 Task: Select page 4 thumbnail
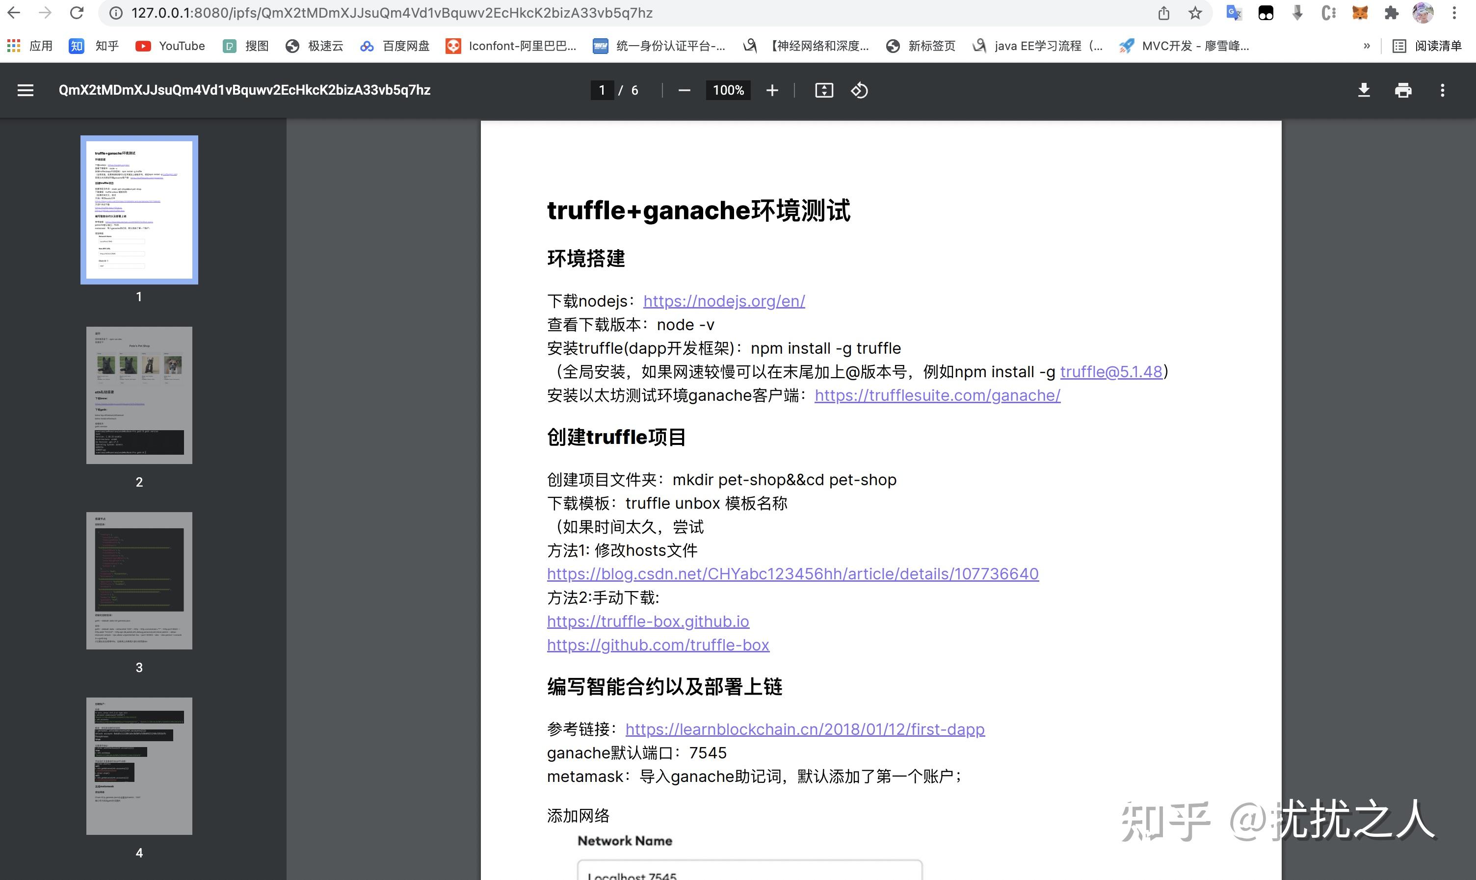tap(139, 766)
